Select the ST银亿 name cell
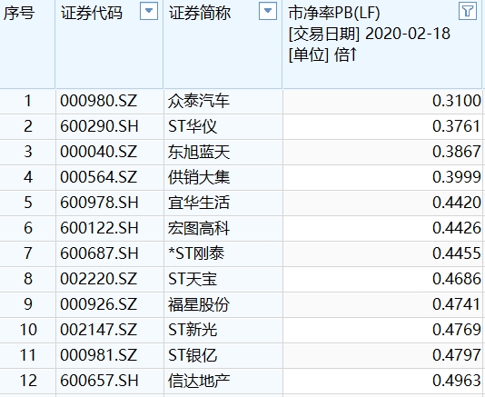The height and width of the screenshot is (397, 485). pyautogui.click(x=223, y=355)
